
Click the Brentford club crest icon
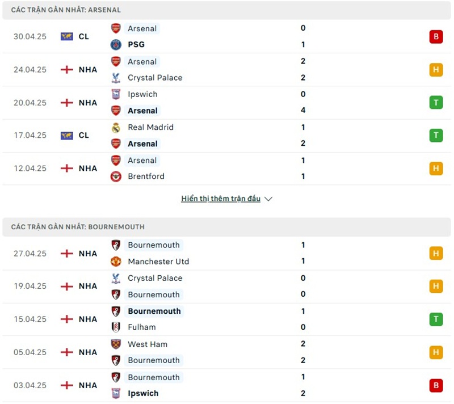pos(116,176)
